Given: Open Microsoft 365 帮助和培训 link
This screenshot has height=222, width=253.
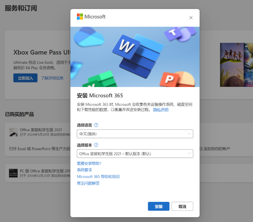Looking at the screenshot, I should 98,177.
